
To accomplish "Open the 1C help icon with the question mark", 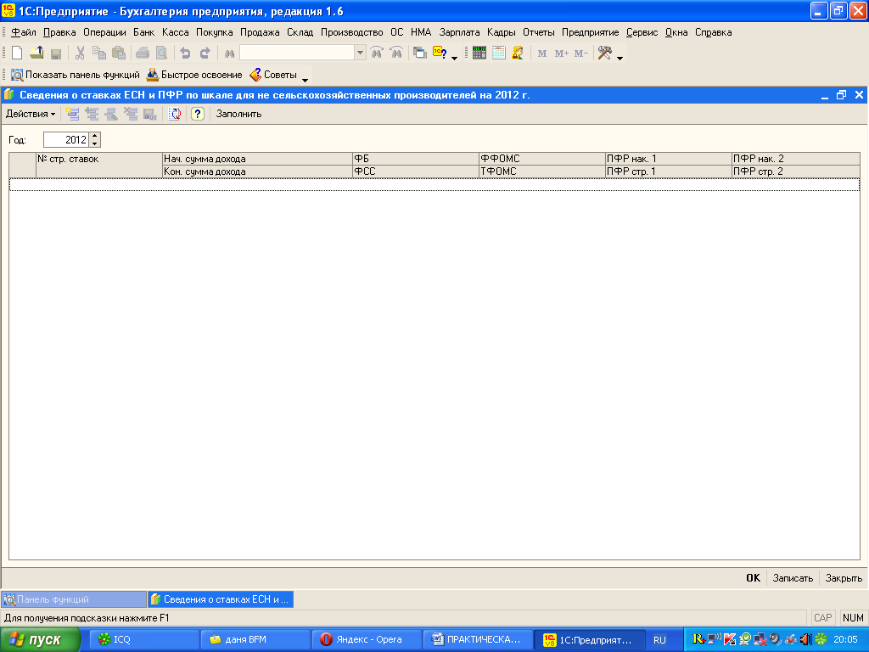I will tap(440, 53).
